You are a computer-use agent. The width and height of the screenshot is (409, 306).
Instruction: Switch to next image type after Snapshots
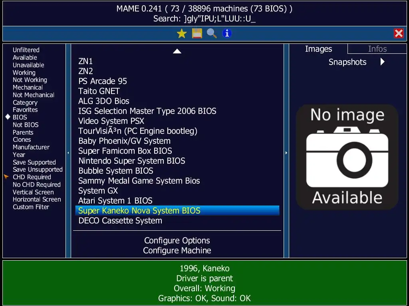382,62
